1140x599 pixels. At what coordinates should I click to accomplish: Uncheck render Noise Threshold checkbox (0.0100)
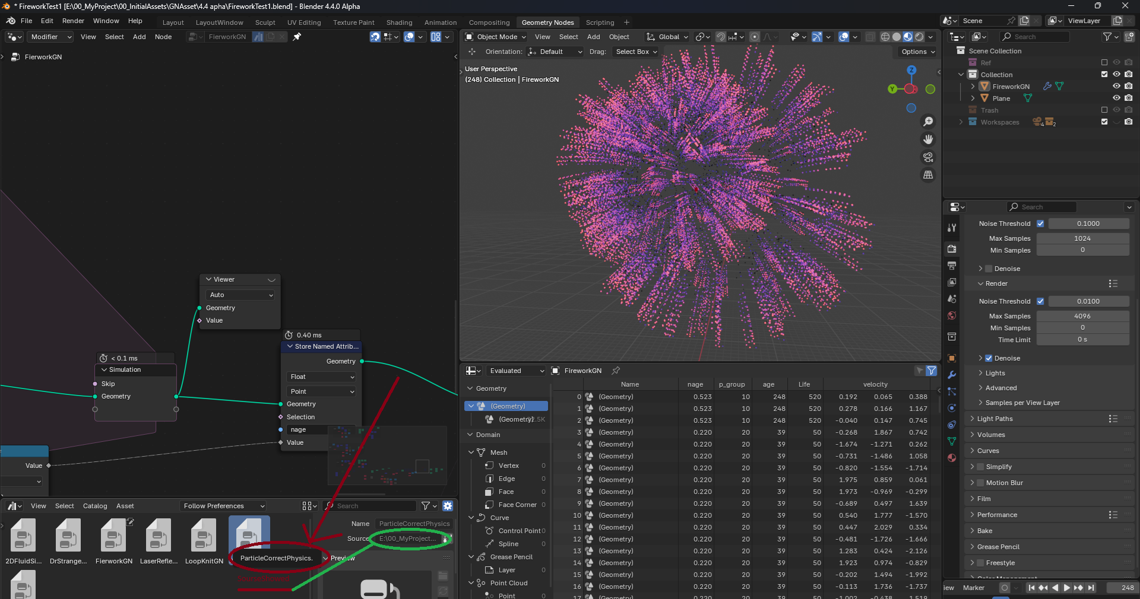(1040, 301)
